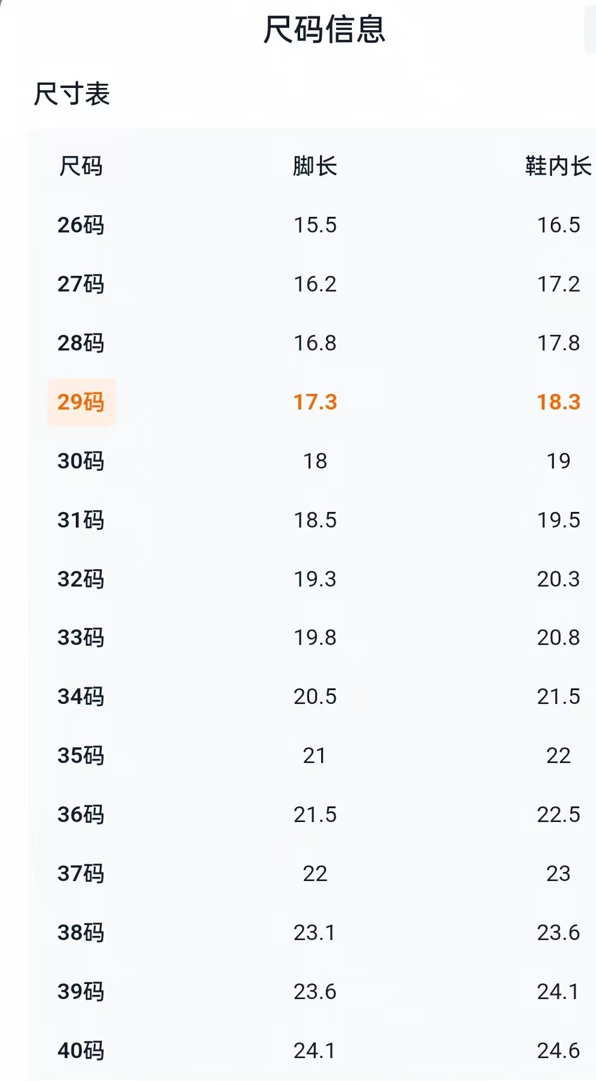Click the 40码 size label
This screenshot has width=596, height=1081.
tap(81, 1051)
